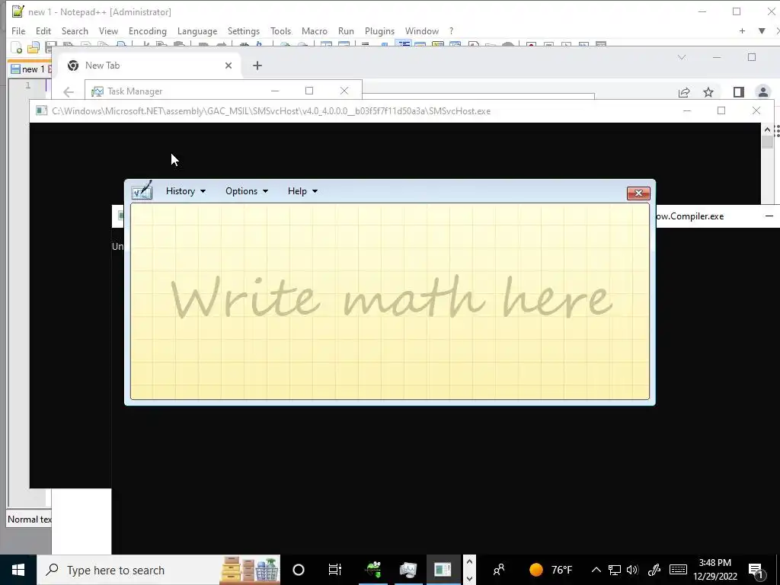Viewport: 780px width, 585px height.
Task: Click the SMSvcHost.exe path title text
Action: tap(271, 111)
